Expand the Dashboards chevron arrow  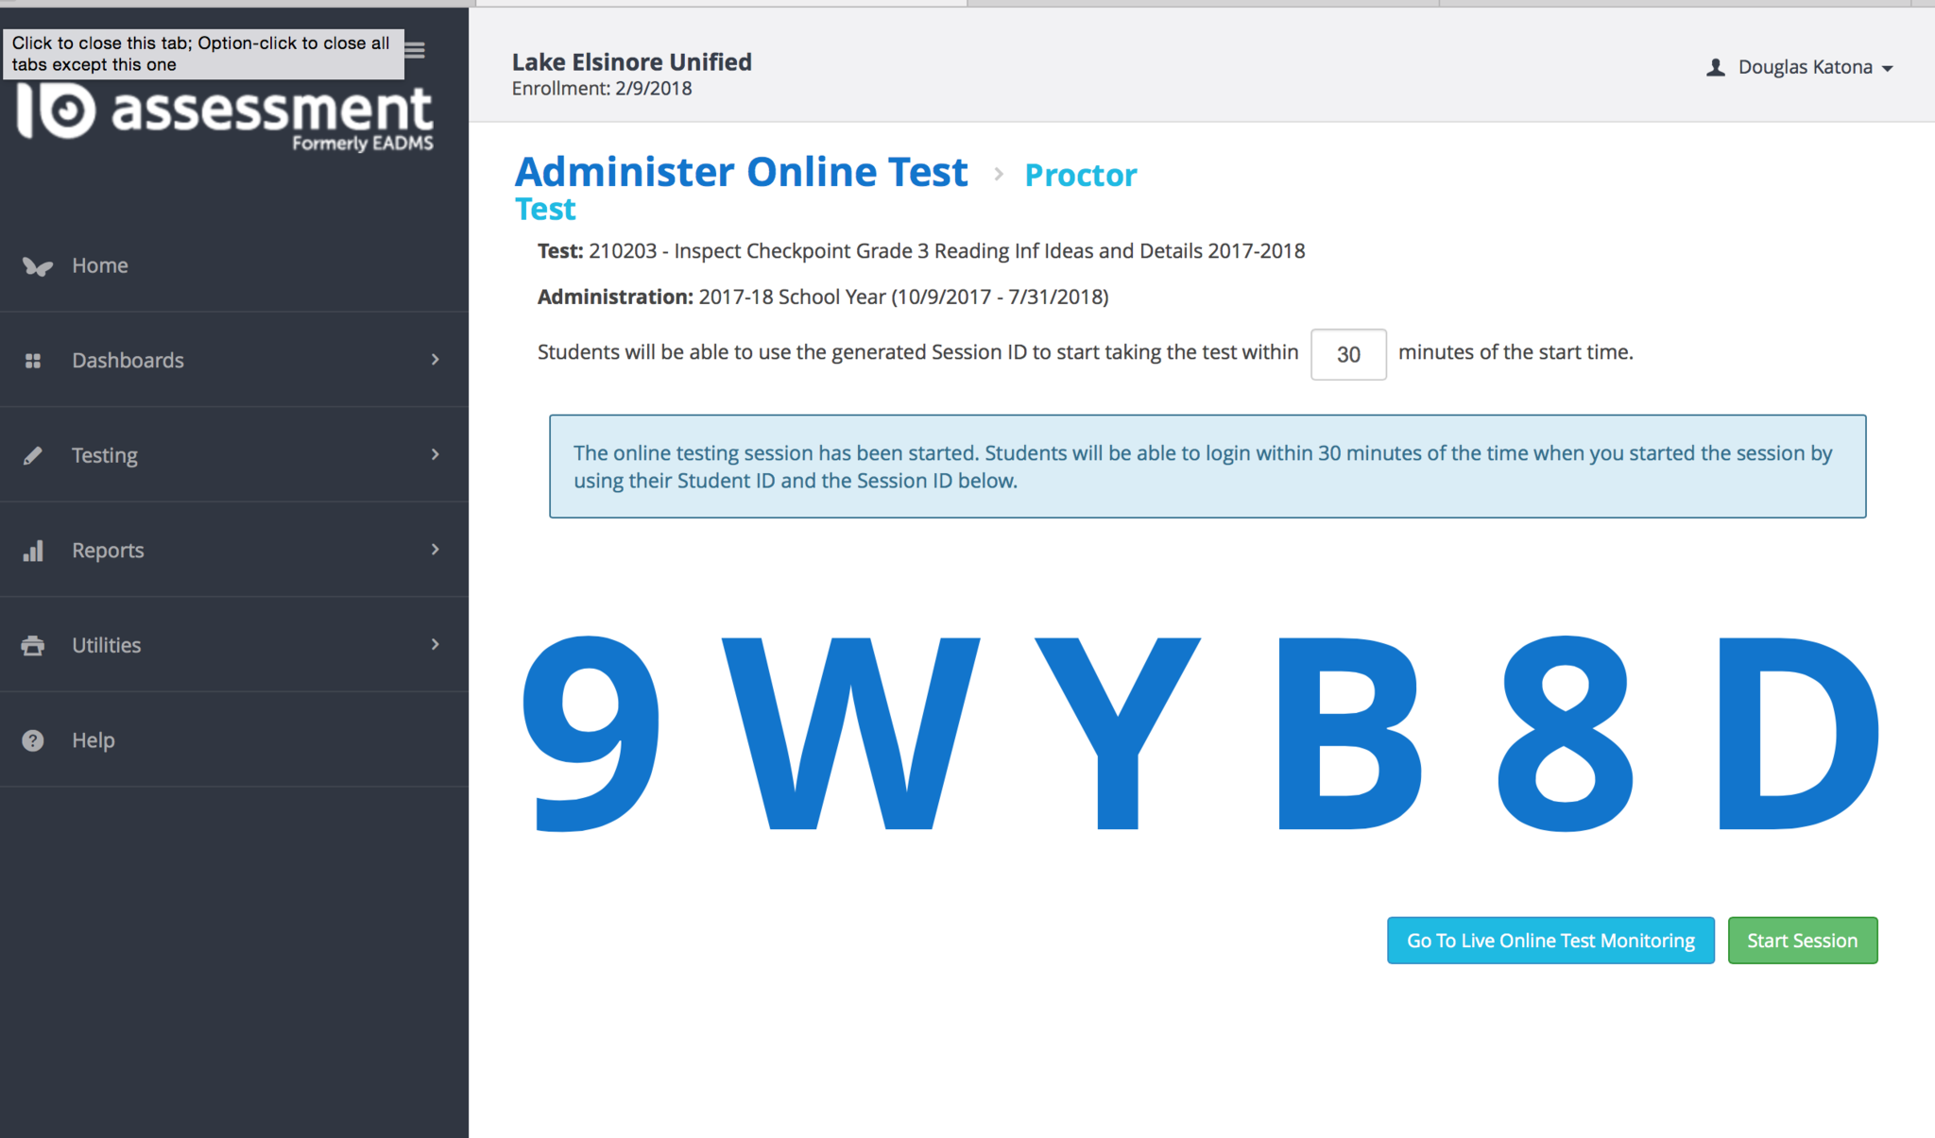click(435, 360)
